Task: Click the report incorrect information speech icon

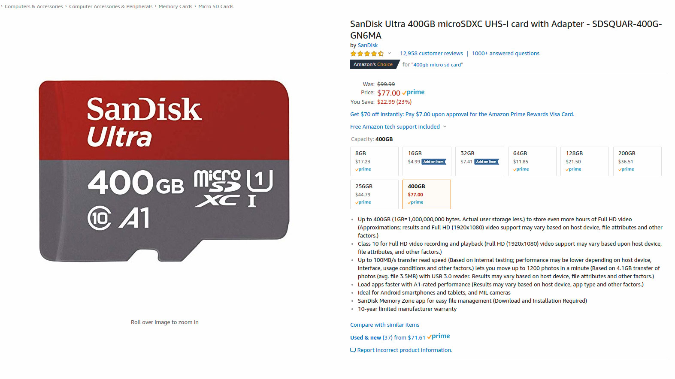Action: click(x=353, y=350)
